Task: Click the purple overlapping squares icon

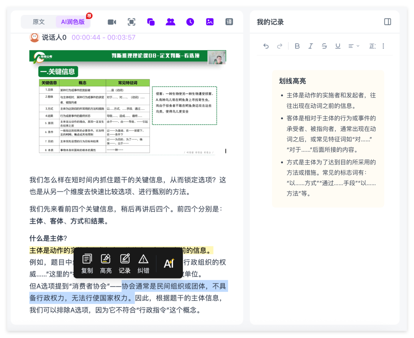Action: [151, 22]
